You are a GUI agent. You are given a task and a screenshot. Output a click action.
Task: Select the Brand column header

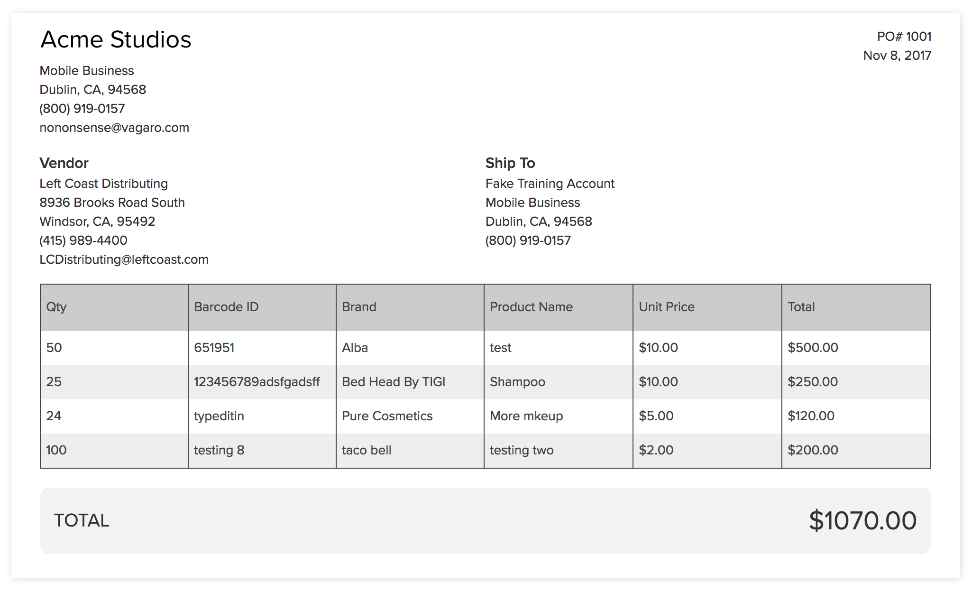coord(359,307)
